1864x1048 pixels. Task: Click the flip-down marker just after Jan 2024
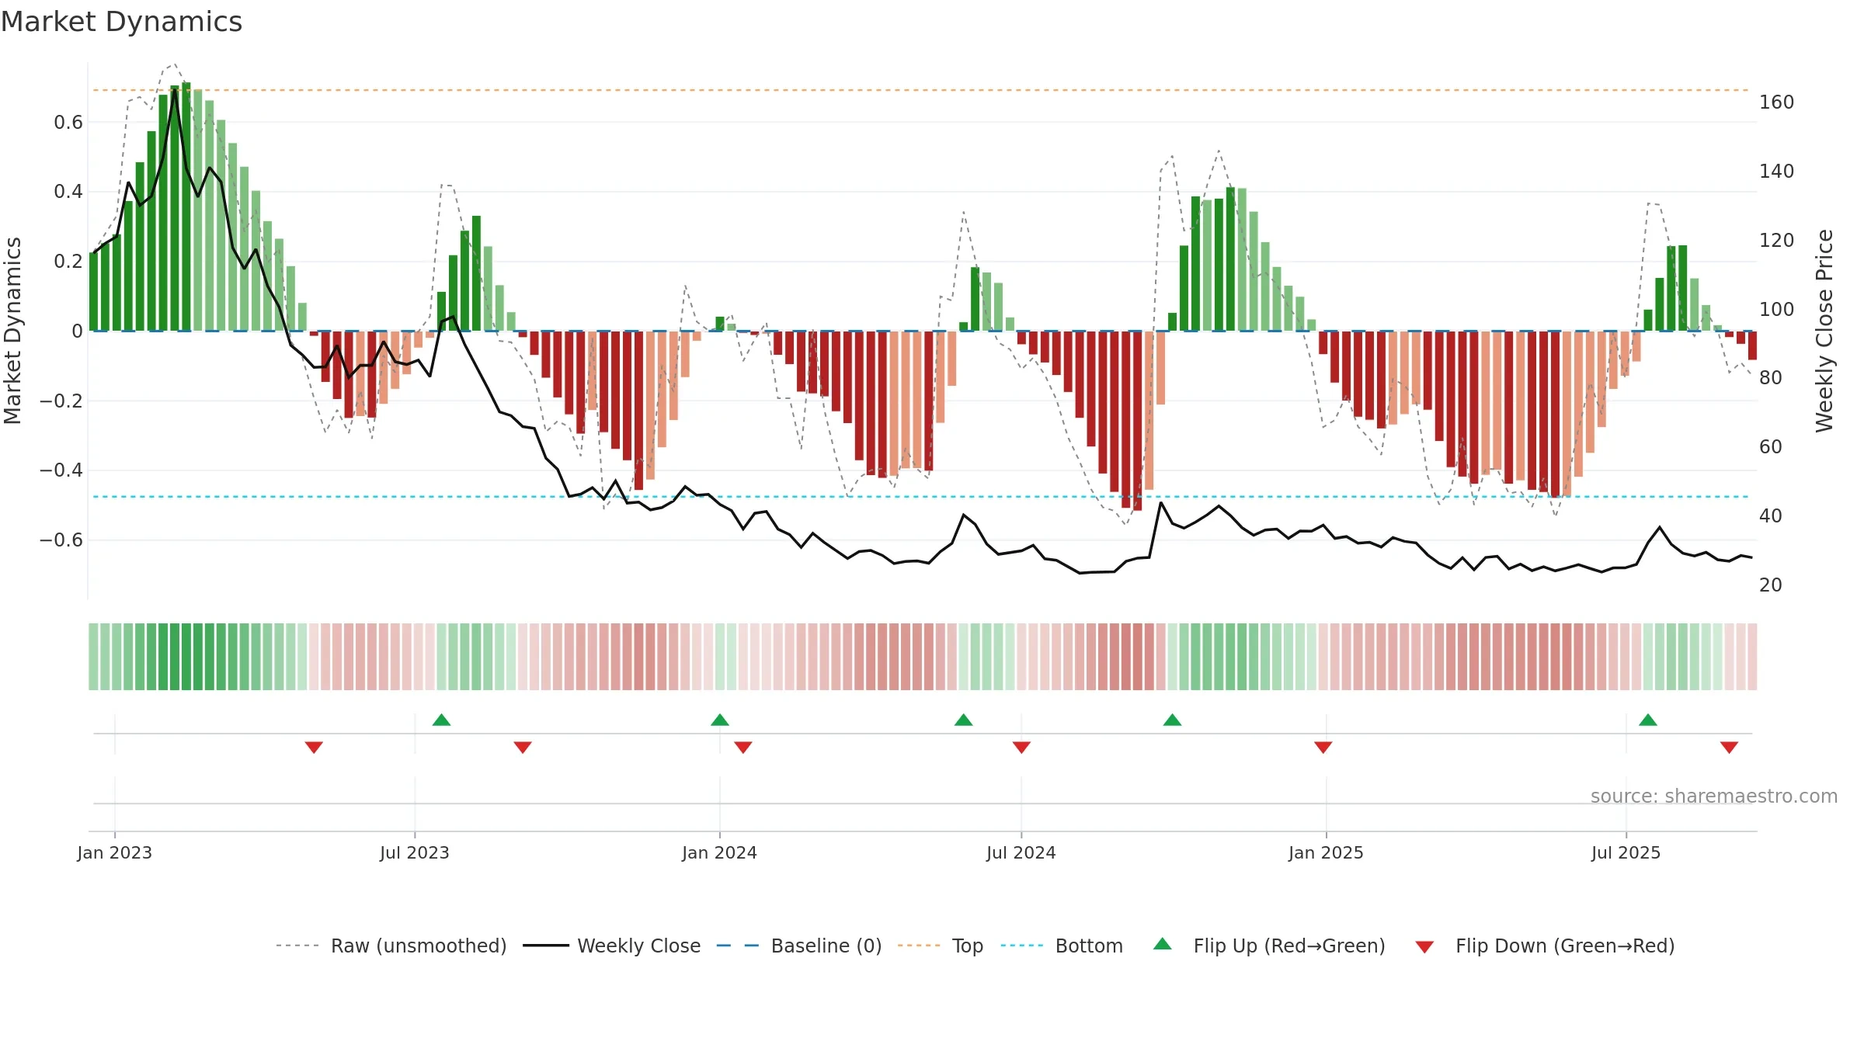click(x=743, y=747)
